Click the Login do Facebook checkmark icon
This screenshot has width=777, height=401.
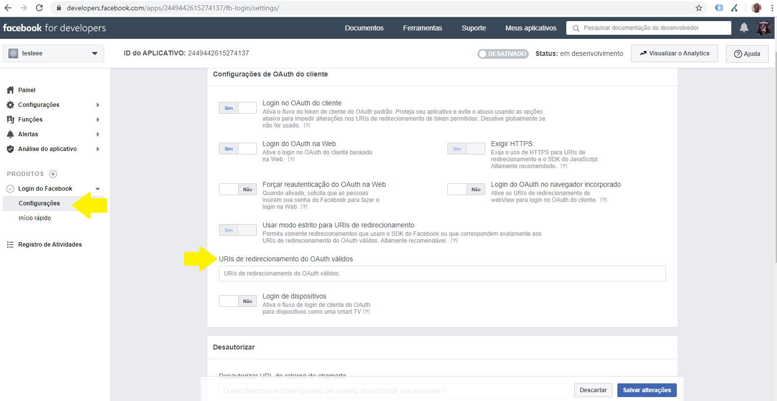pos(10,189)
